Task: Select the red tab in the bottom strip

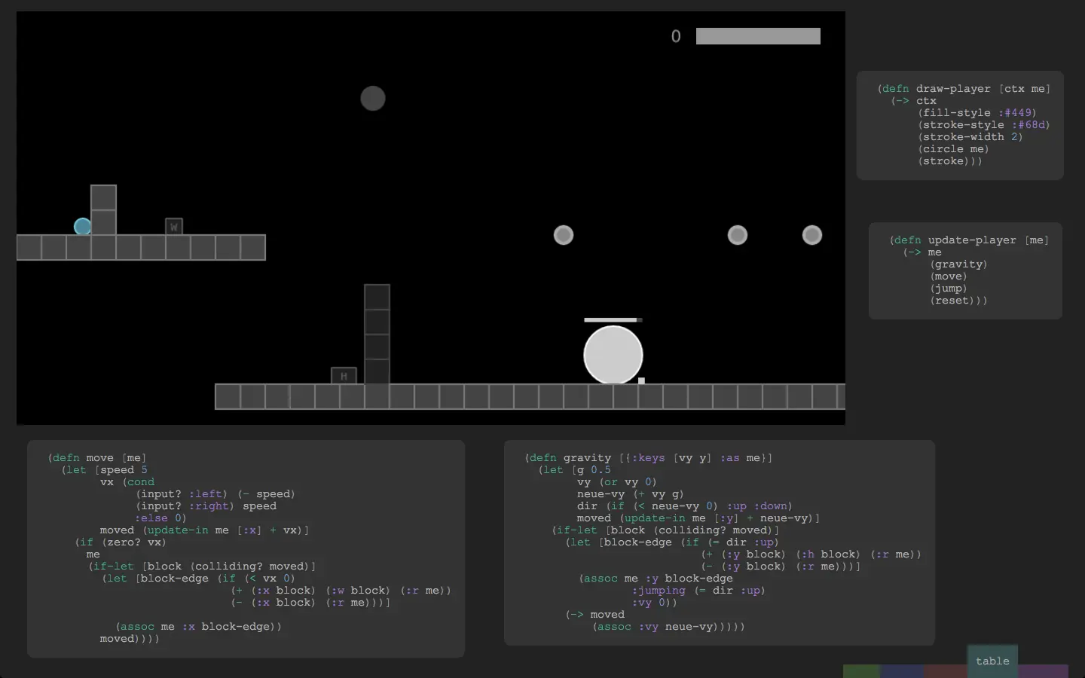Action: click(x=946, y=671)
